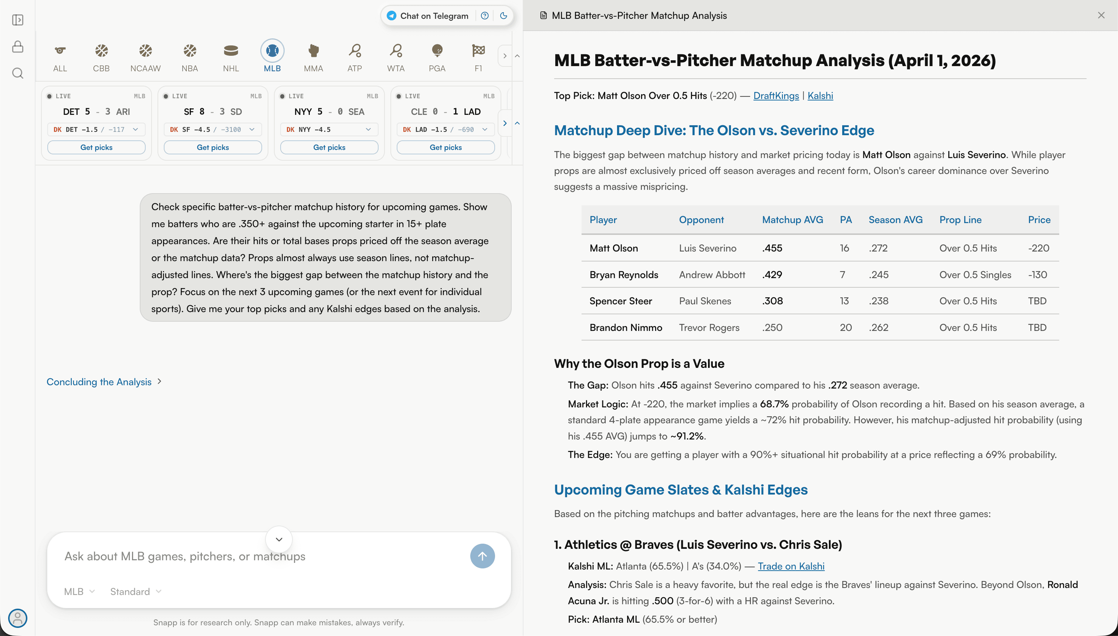Viewport: 1118px width, 636px height.
Task: Click Matchup Deep Dive heading
Action: (x=714, y=130)
